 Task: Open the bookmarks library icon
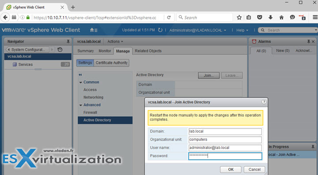tap(249, 17)
